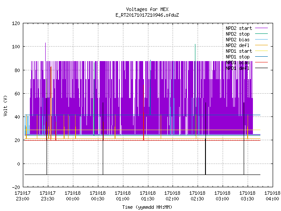Click the dark blue line sample for NPD1 stop

pos(261,57)
